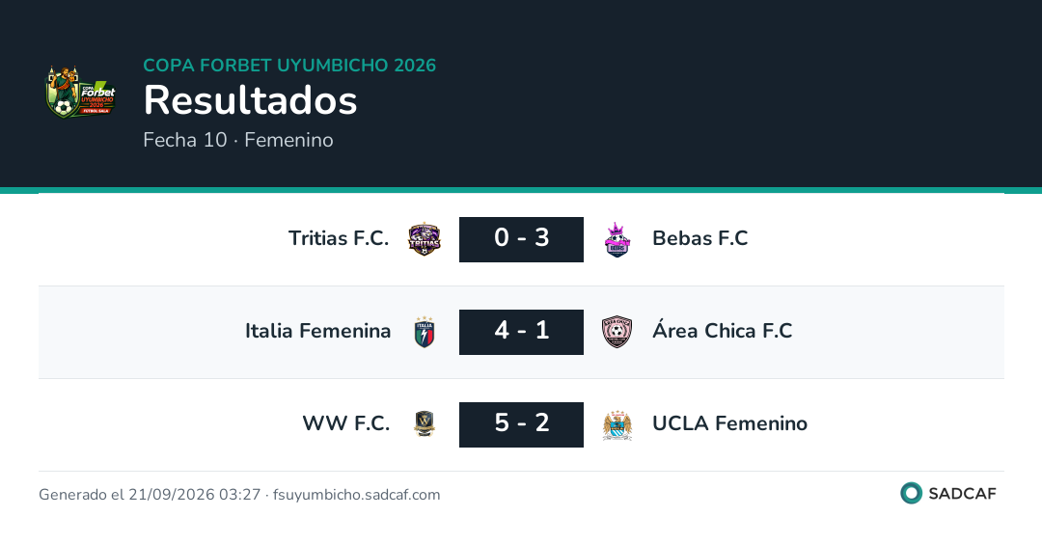Click the Italia Femenina shield crest
The image size is (1042, 544).
pos(425,332)
